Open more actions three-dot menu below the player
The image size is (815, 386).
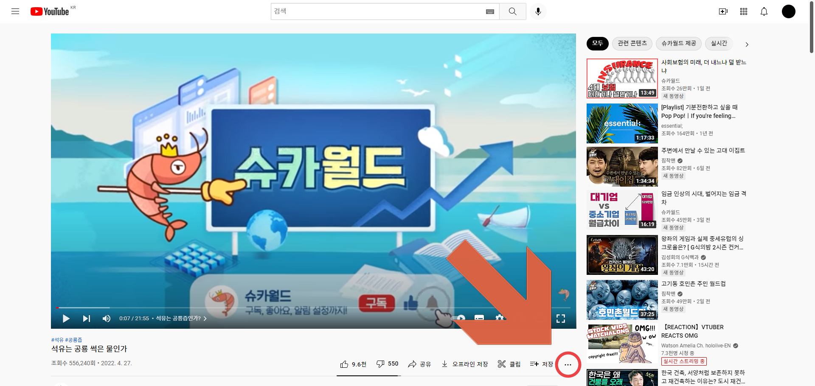(568, 364)
